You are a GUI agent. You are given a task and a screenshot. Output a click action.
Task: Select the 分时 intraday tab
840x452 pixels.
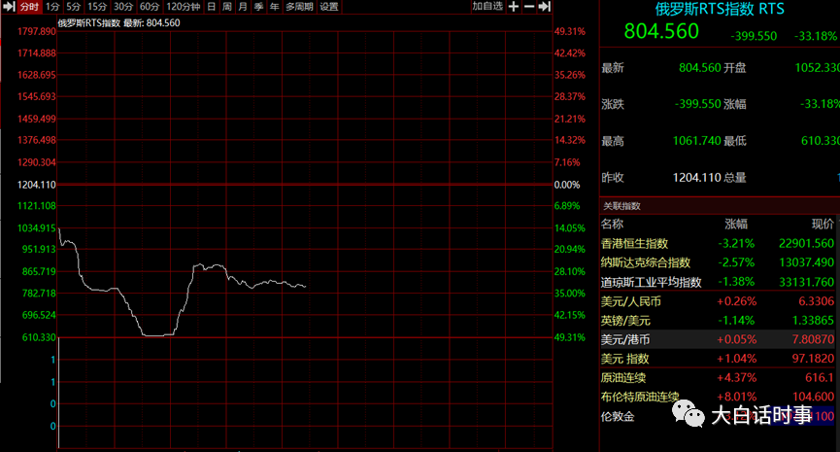pyautogui.click(x=29, y=7)
